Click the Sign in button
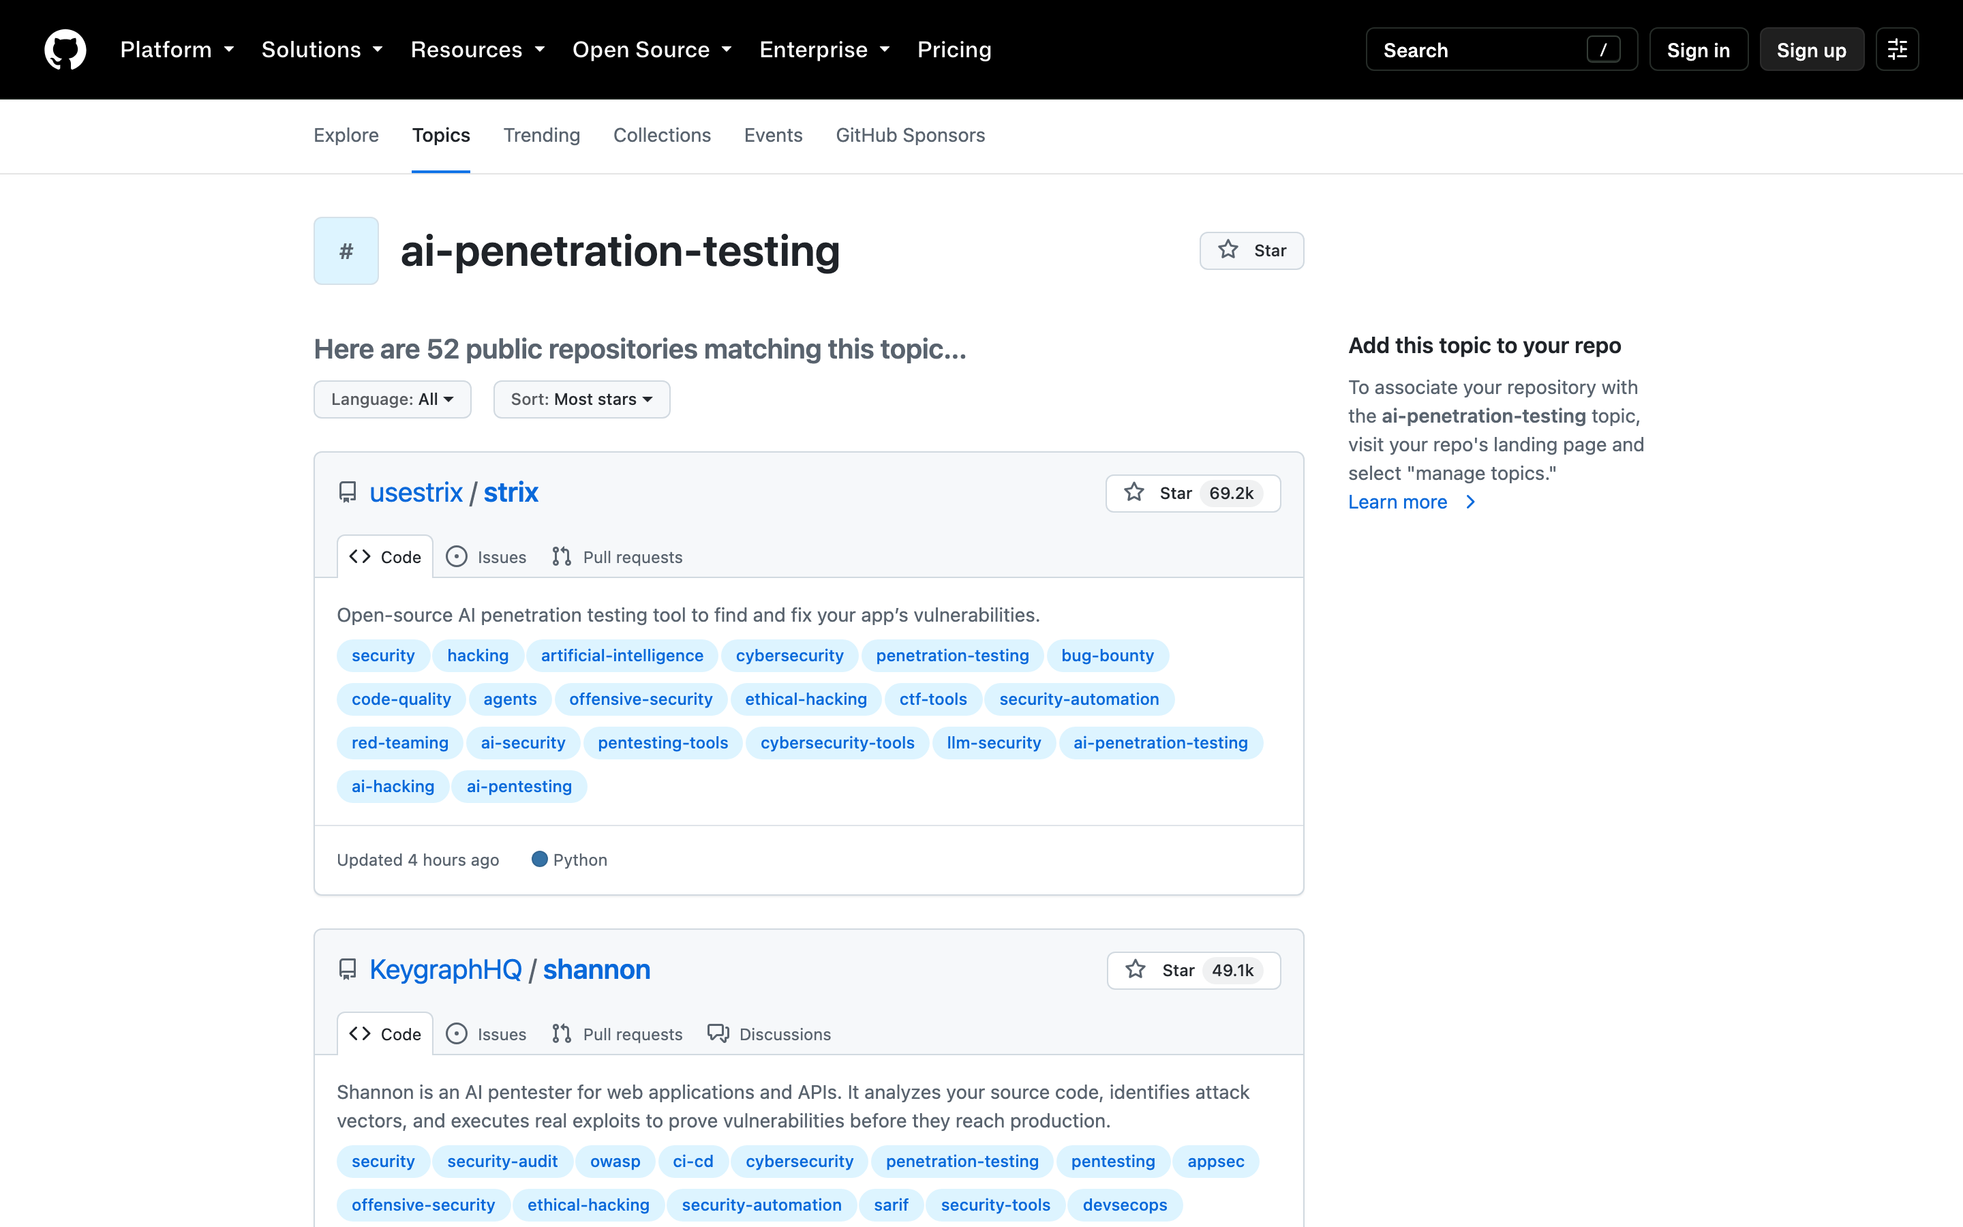This screenshot has width=1963, height=1227. pos(1698,50)
